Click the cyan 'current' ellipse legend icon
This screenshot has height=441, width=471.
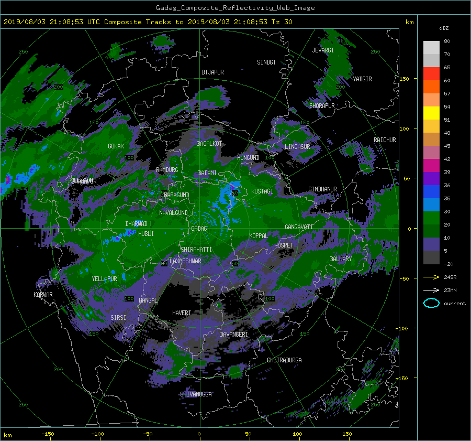[x=431, y=303]
